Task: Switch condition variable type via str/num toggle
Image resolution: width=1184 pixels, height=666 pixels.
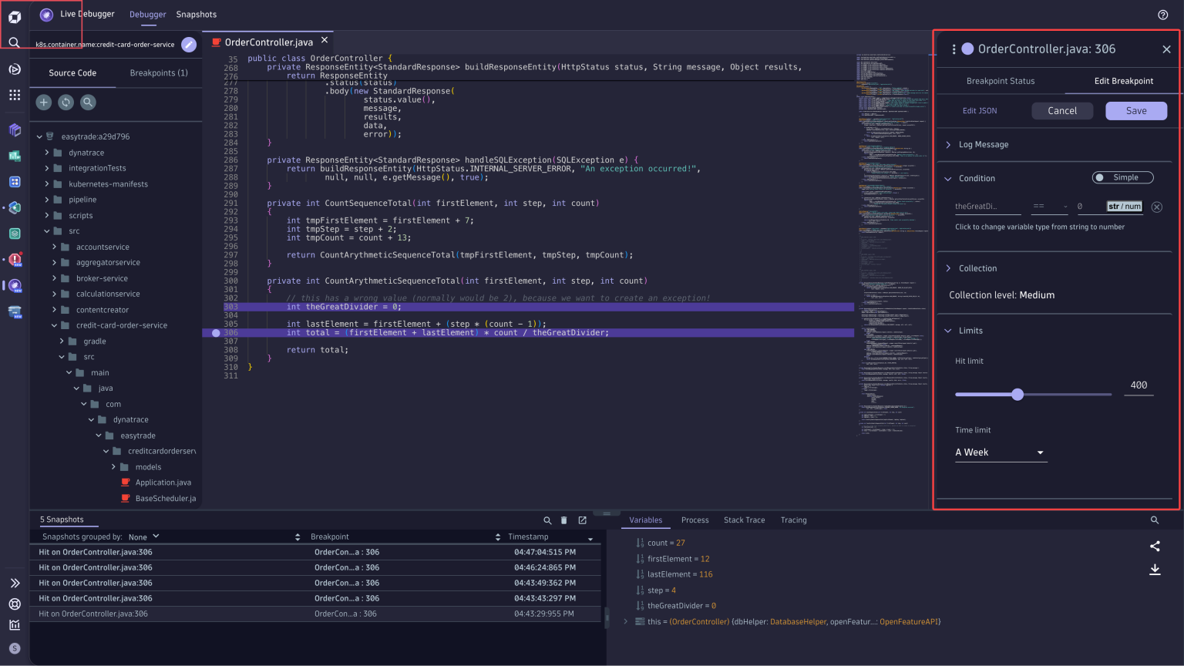Action: tap(1124, 206)
